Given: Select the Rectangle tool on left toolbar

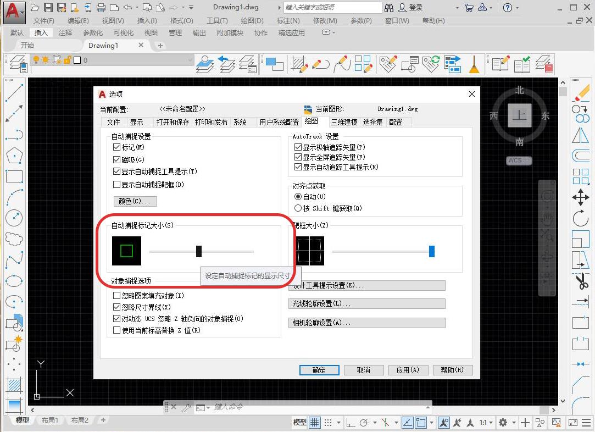Looking at the screenshot, I should click(x=15, y=178).
